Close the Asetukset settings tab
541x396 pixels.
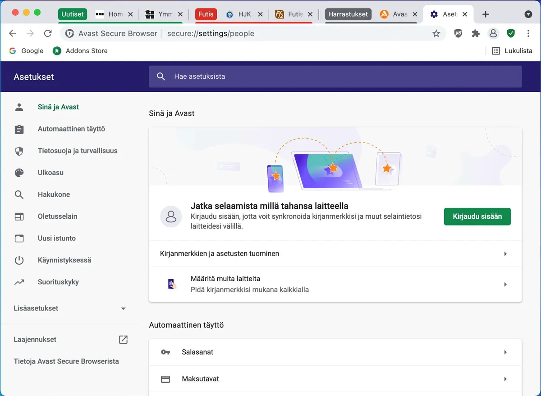[465, 14]
